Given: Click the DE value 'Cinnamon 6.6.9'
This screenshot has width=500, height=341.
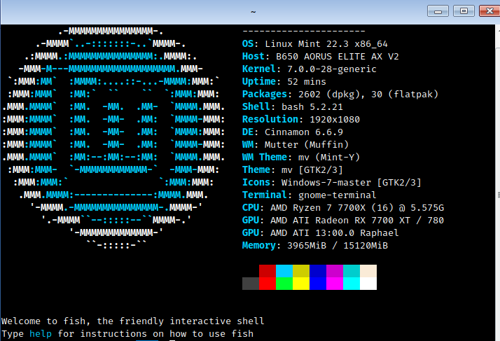Looking at the screenshot, I should pyautogui.click(x=304, y=132).
